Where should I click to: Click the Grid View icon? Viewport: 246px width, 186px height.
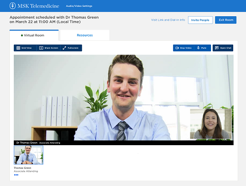[x=18, y=48]
